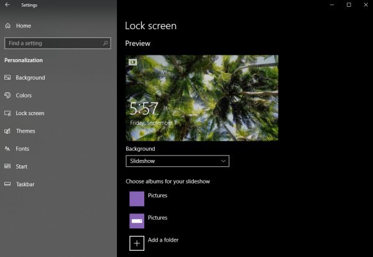
Task: Click the Friday, September 7 date text
Action: pos(153,123)
